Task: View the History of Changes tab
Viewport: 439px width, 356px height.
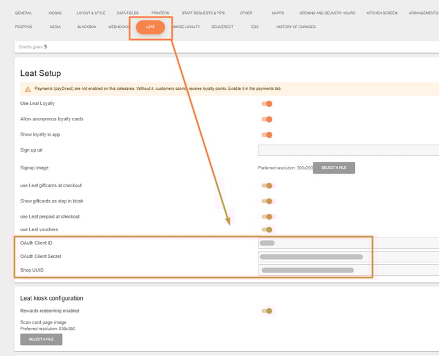Action: [x=296, y=27]
